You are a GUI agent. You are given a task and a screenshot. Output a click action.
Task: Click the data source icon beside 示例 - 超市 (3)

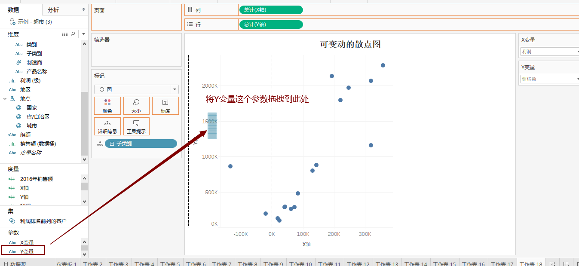[x=12, y=21]
